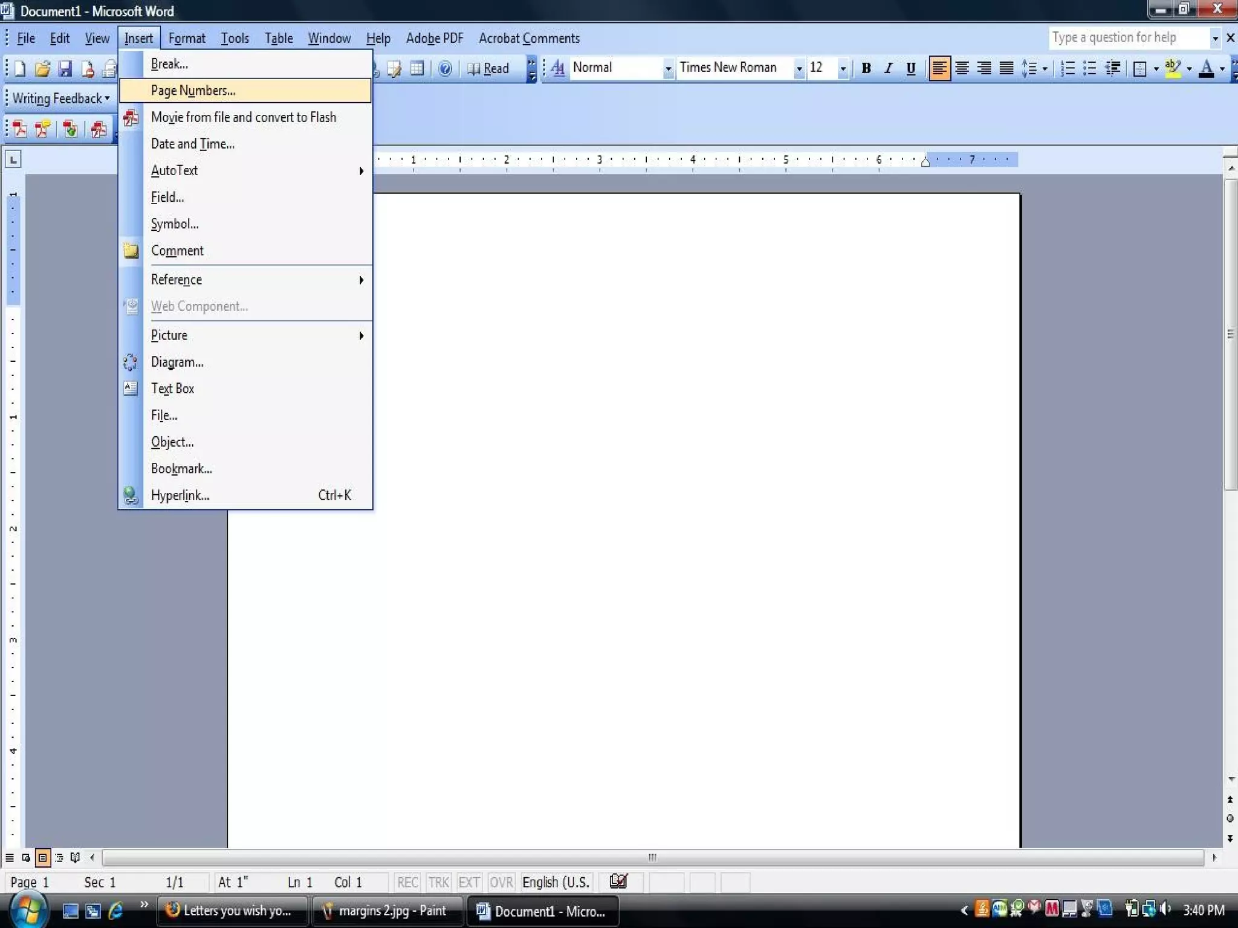Switch to Web Layout view button

pyautogui.click(x=26, y=857)
